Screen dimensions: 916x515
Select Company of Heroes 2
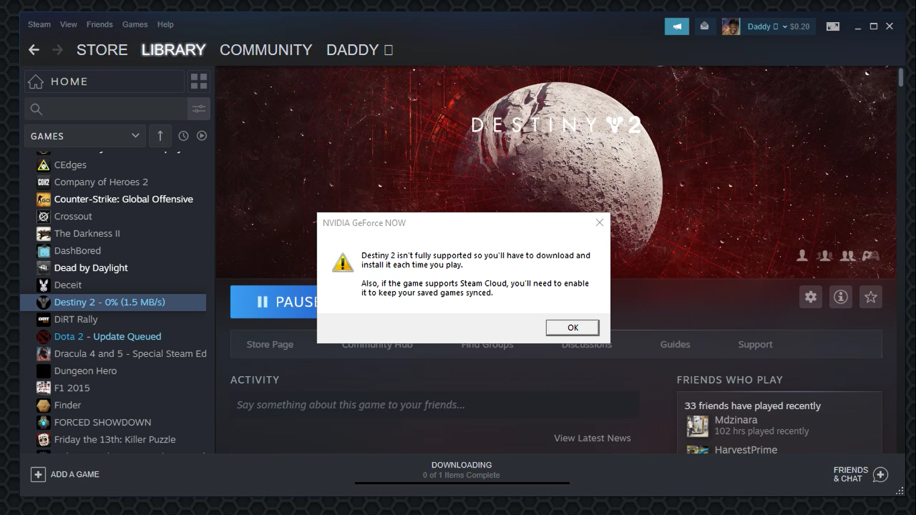click(101, 182)
